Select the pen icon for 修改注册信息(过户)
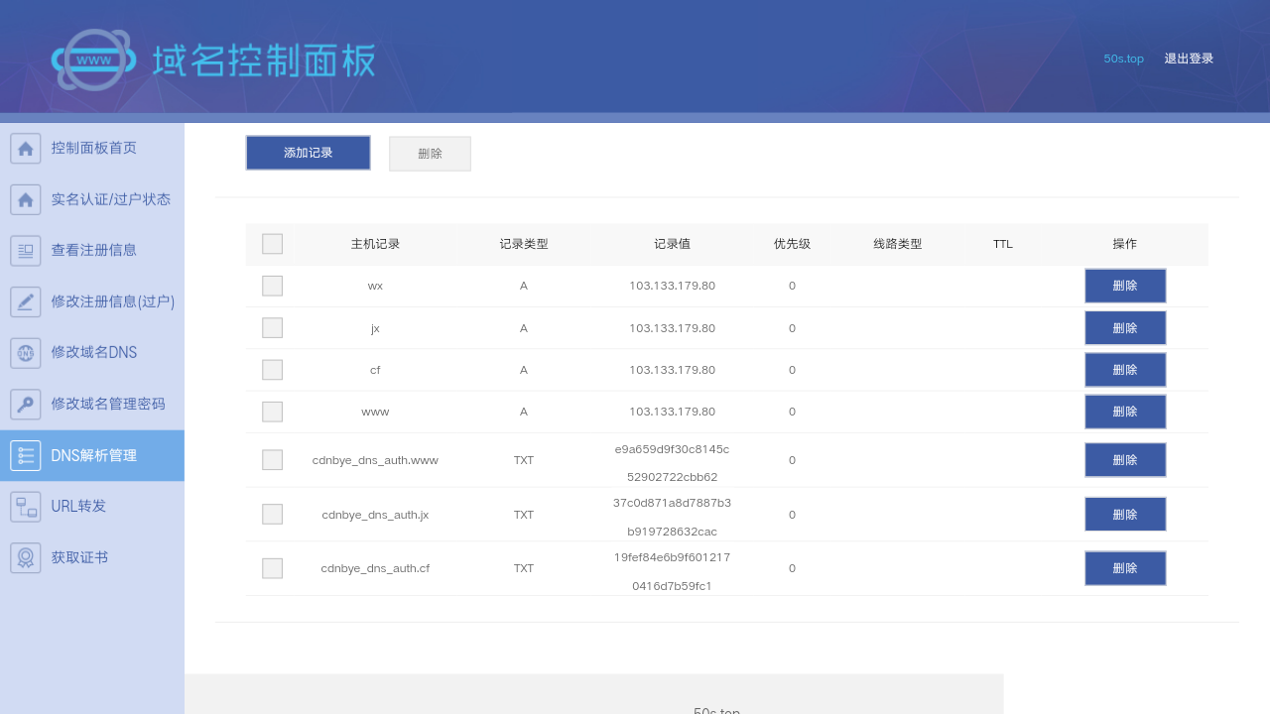This screenshot has height=714, width=1270. pyautogui.click(x=25, y=301)
